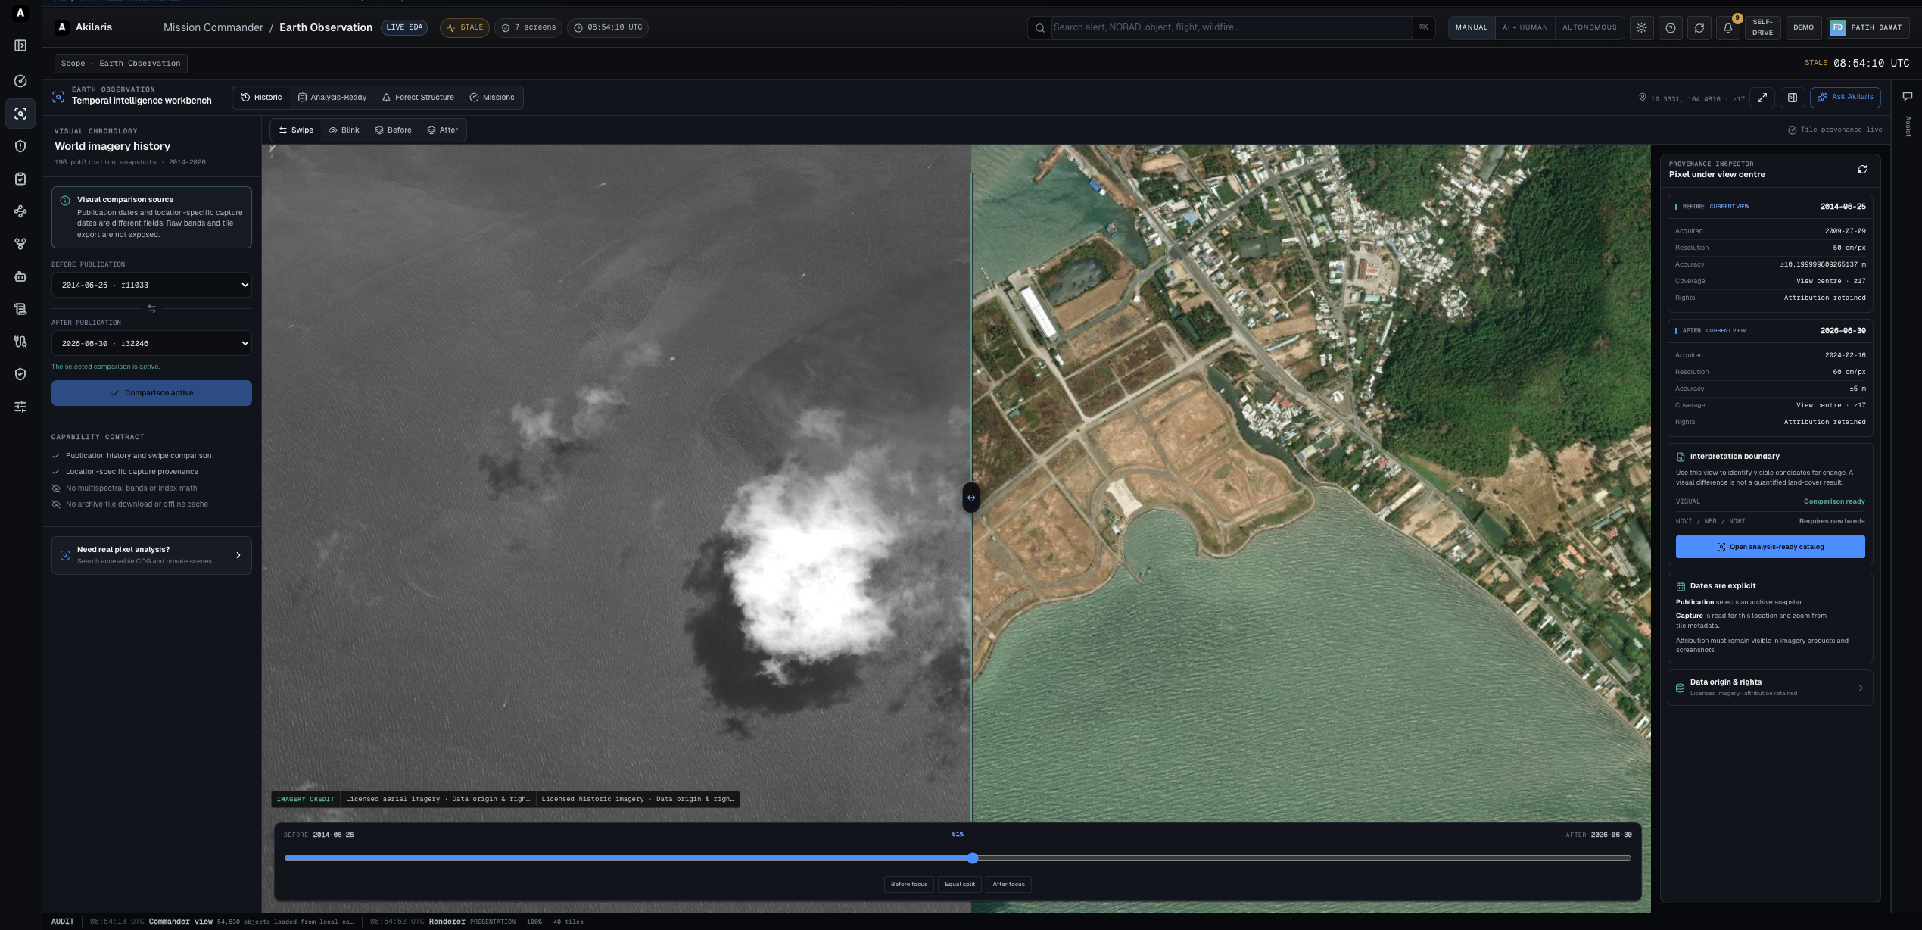Click the top bar refresh sync icon
This screenshot has width=1922, height=930.
pyautogui.click(x=1699, y=27)
